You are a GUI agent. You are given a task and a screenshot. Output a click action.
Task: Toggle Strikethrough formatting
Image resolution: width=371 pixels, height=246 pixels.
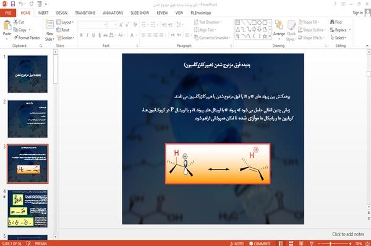point(105,35)
